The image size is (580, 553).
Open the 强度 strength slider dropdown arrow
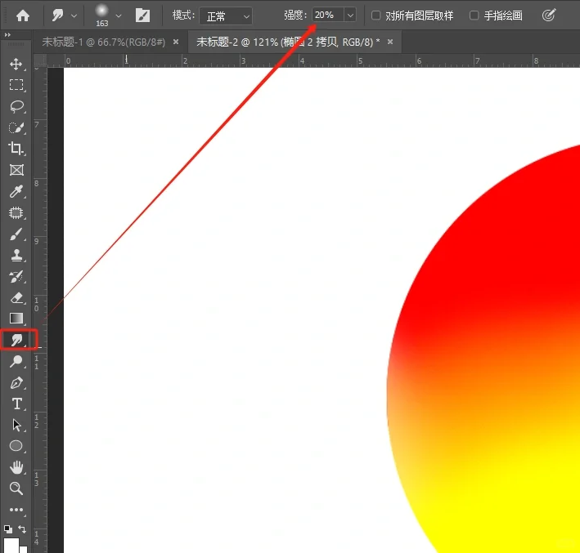pyautogui.click(x=350, y=16)
